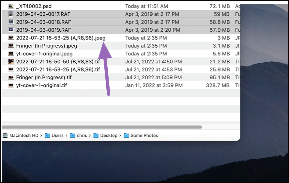Image resolution: width=289 pixels, height=183 pixels.
Task: Select file name _XT40002.psd
Action: (x=34, y=6)
